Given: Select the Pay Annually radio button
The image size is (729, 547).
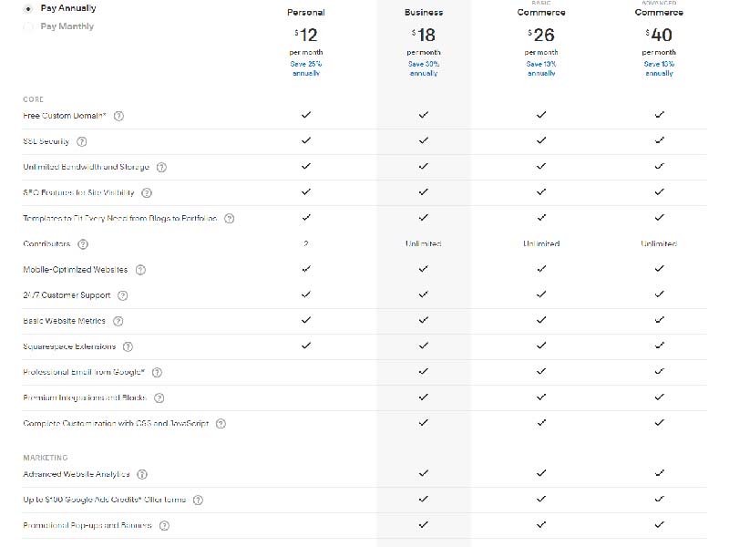Looking at the screenshot, I should [28, 8].
